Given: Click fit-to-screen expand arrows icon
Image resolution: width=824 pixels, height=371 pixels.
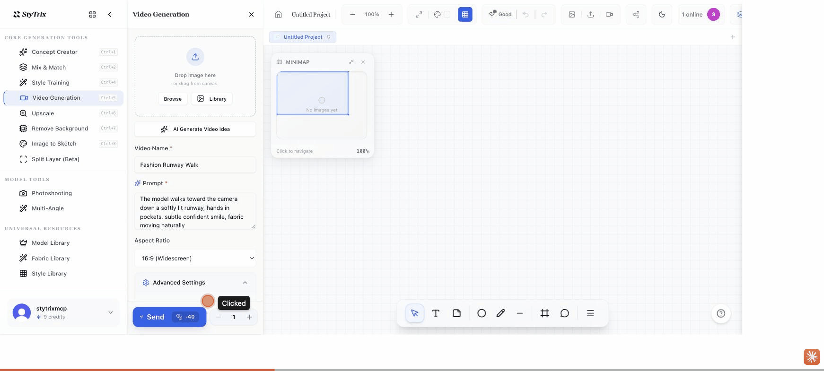Looking at the screenshot, I should pyautogui.click(x=419, y=15).
